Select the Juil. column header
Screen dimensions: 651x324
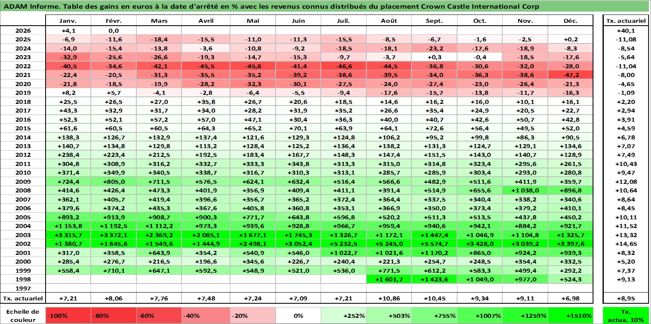tap(344, 21)
